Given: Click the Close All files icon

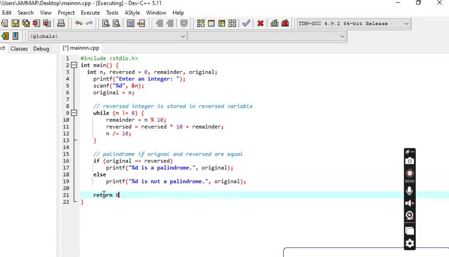Looking at the screenshot, I should 47,23.
